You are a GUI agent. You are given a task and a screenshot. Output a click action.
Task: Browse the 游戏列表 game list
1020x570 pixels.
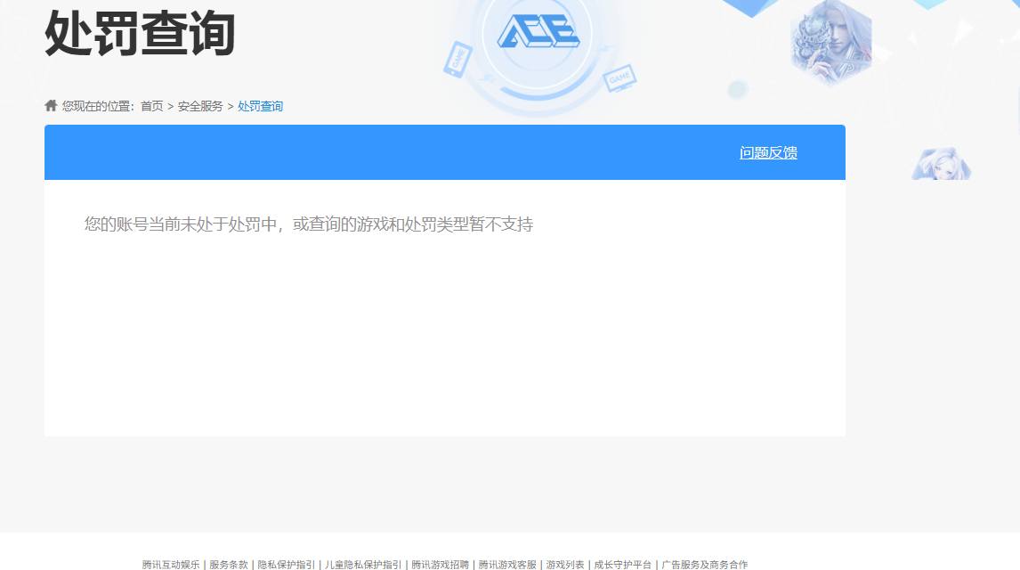click(x=563, y=563)
